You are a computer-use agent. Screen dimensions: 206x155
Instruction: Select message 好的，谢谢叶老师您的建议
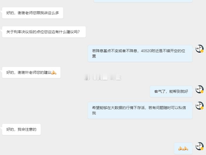pyautogui.click(x=31, y=72)
